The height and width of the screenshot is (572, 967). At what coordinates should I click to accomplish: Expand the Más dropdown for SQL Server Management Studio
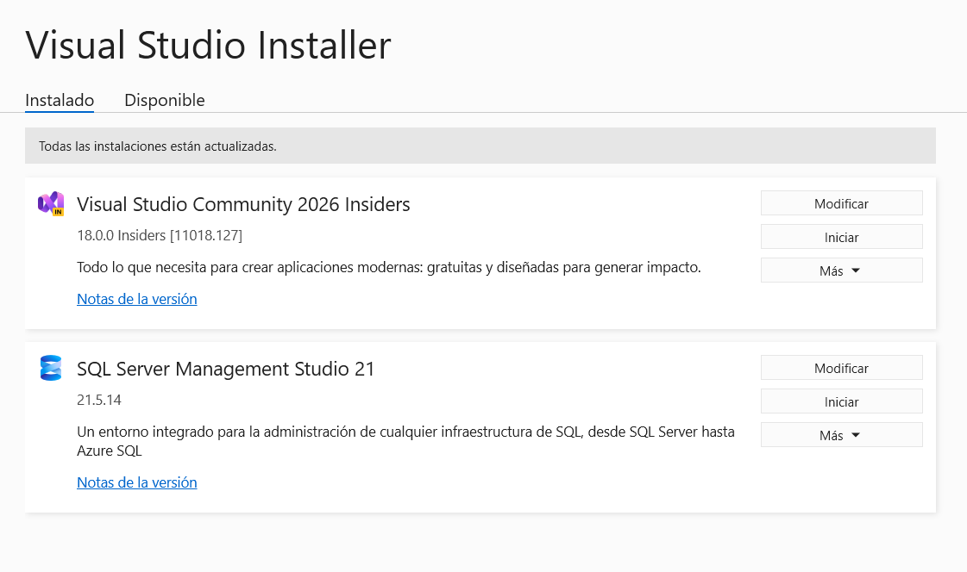tap(841, 435)
